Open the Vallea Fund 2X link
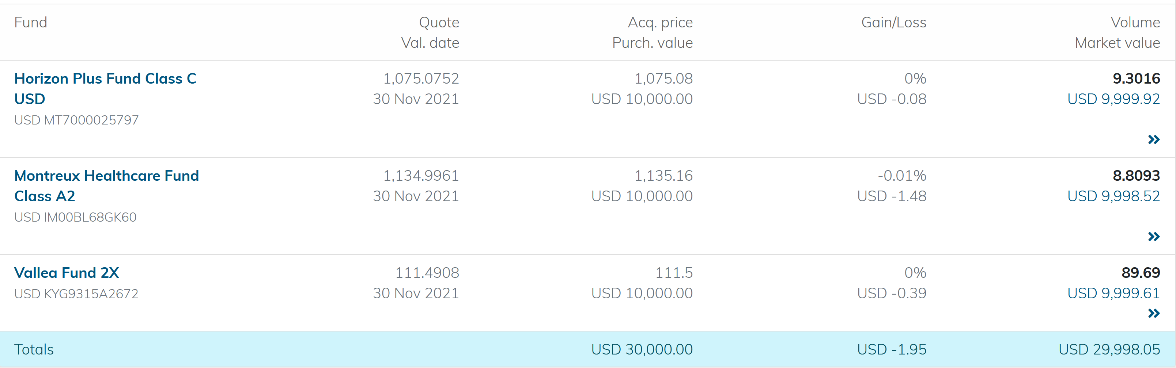This screenshot has height=368, width=1176. tap(67, 273)
